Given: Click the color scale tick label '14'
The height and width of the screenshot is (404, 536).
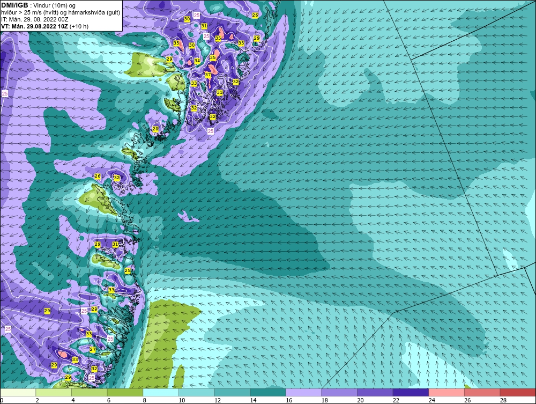Looking at the screenshot, I should point(254,400).
